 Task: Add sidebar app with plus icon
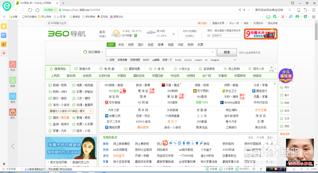4,164
